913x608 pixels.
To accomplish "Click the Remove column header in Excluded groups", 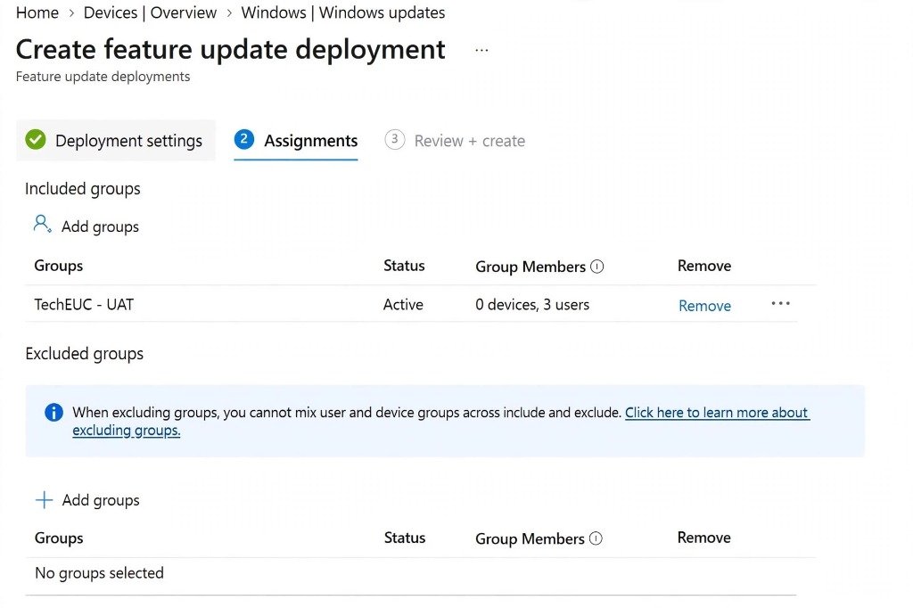I will point(704,538).
